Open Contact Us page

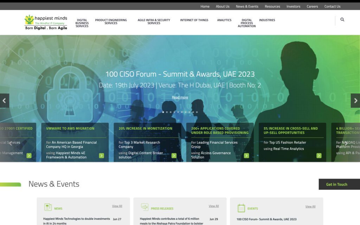point(332,6)
